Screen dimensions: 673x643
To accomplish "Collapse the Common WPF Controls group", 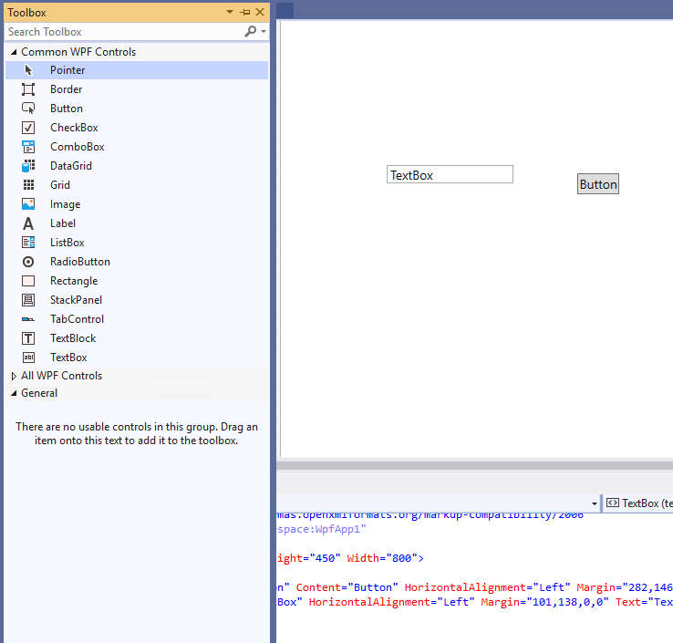I will pos(14,52).
